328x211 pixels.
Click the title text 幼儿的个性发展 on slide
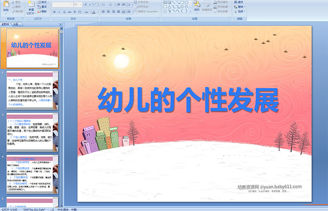[x=188, y=100]
